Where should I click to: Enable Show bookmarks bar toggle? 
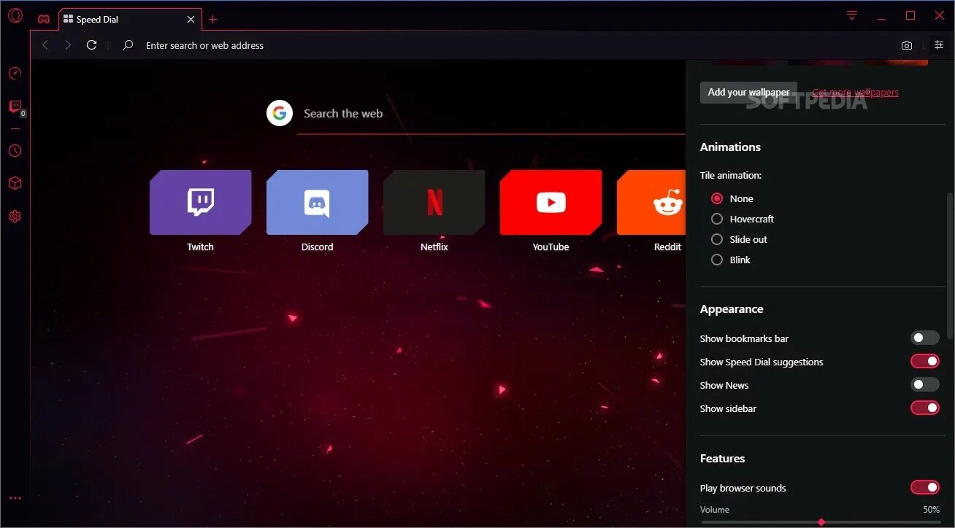[x=925, y=338]
